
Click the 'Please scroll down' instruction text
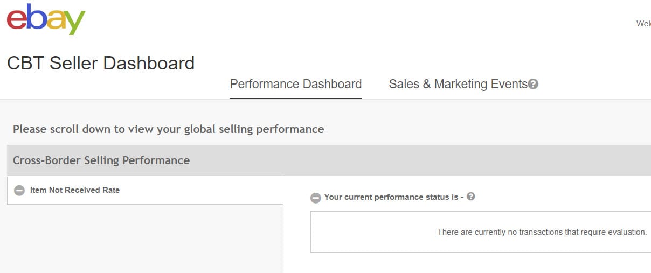[x=168, y=129]
